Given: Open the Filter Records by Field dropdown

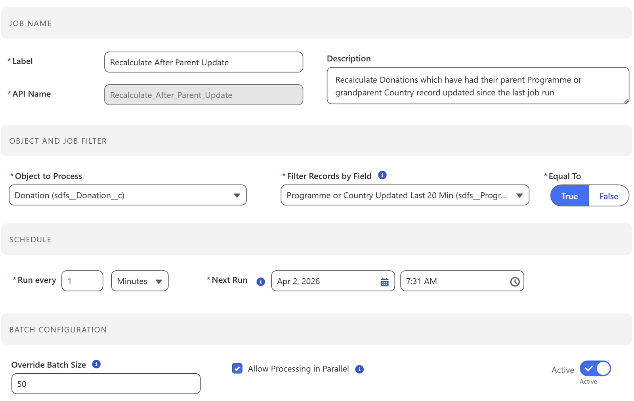Looking at the screenshot, I should click(x=405, y=195).
